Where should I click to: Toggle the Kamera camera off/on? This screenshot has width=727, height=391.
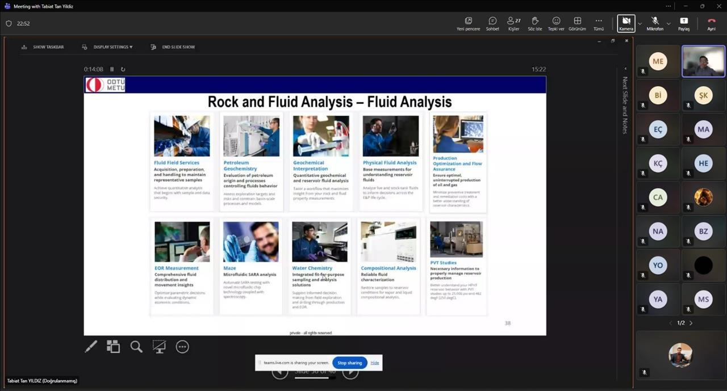[626, 23]
